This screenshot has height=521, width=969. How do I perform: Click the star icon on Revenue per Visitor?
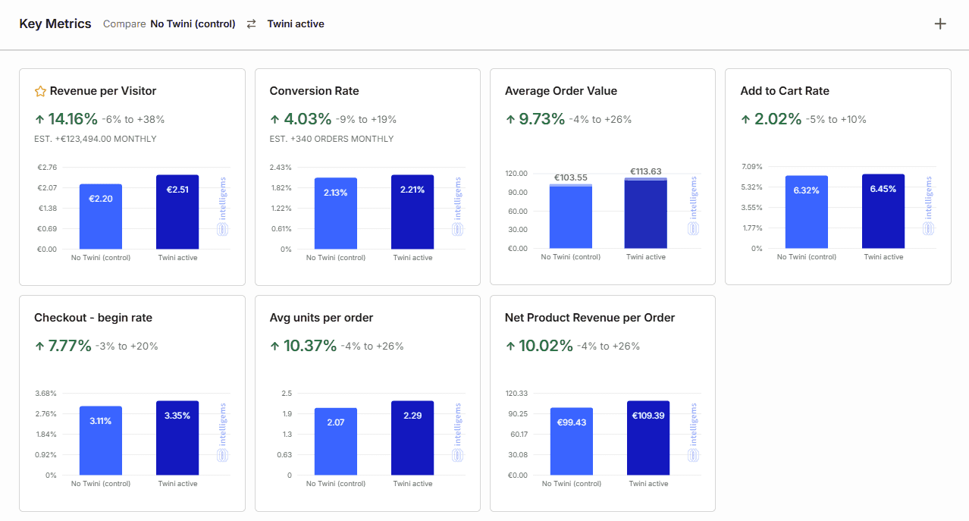41,91
